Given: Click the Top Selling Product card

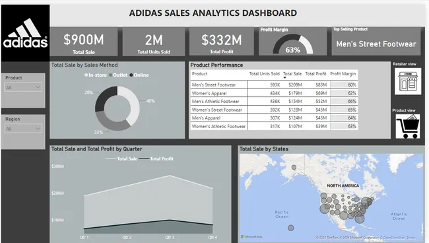Looking at the screenshot, I should 376,41.
